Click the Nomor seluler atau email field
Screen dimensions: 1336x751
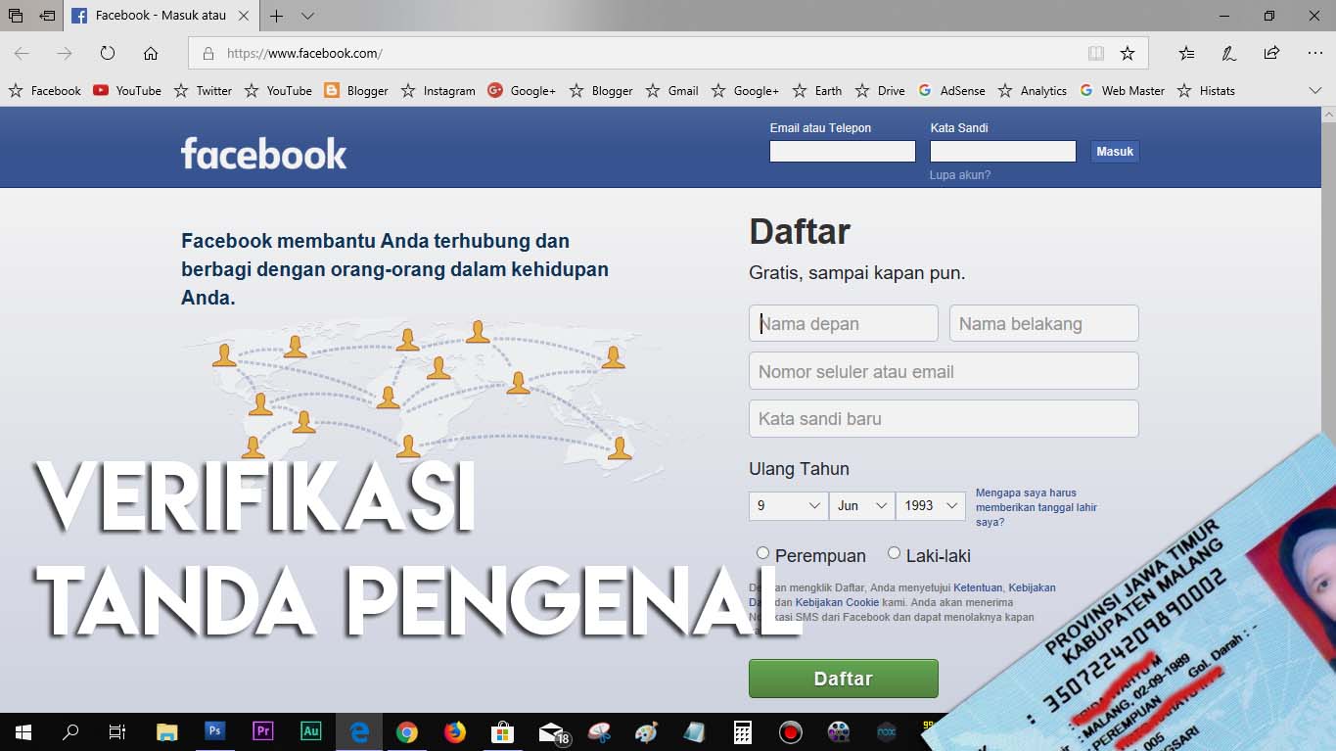point(944,371)
